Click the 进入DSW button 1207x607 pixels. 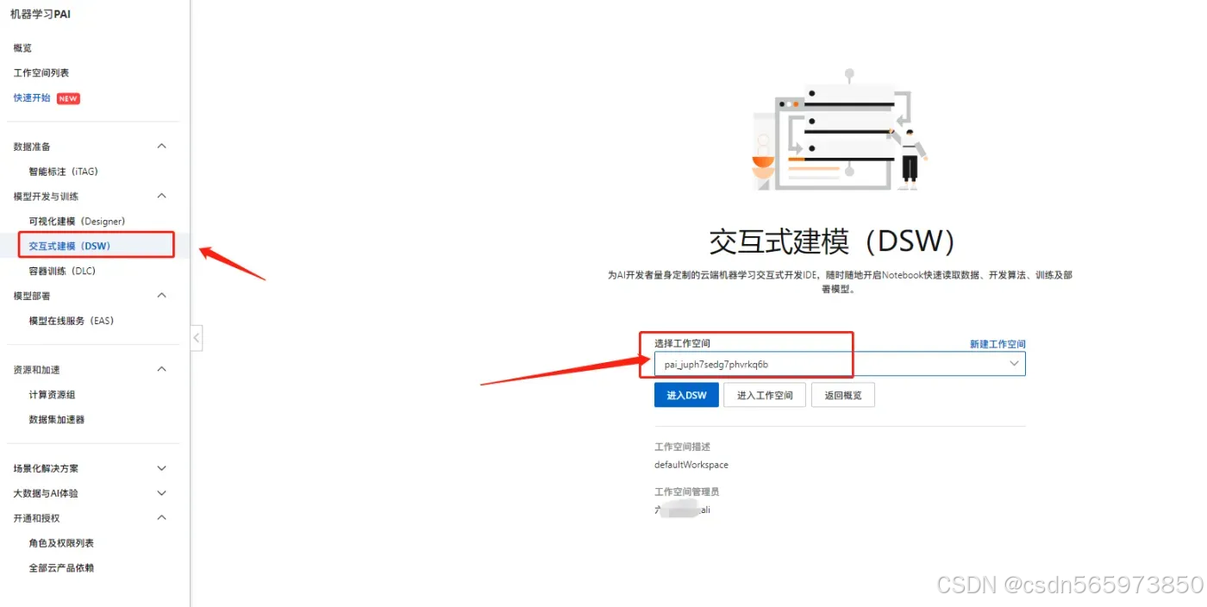(x=686, y=394)
